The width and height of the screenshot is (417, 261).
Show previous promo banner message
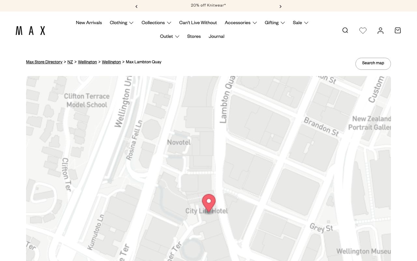click(137, 6)
